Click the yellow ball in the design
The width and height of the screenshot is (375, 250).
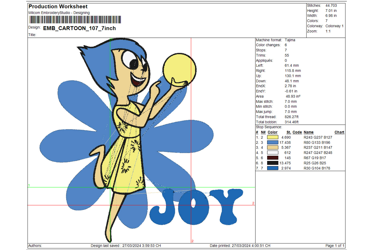click(x=179, y=69)
